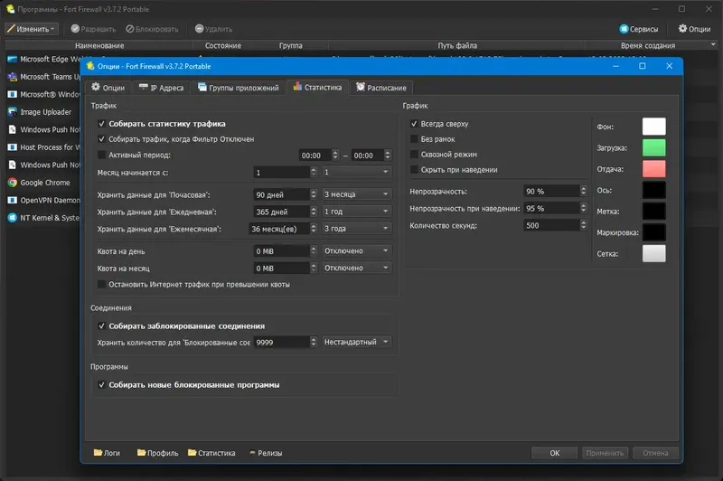Screen dimensions: 723x481
Task: Click the Google Chrome icon in programs list
Action: (13, 183)
